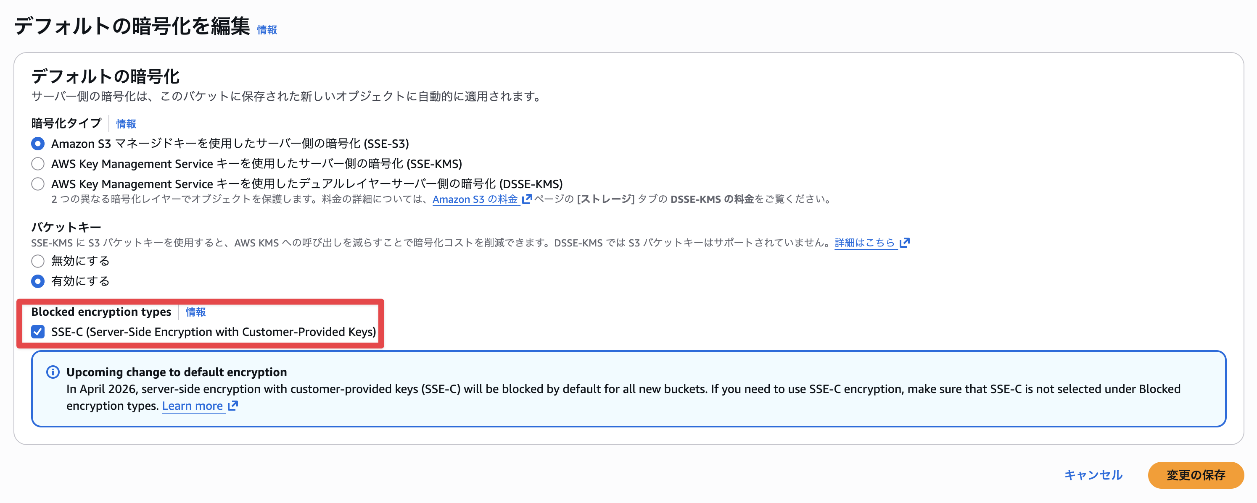This screenshot has height=503, width=1257.
Task: Select 有効にする for bucket key
Action: click(37, 281)
